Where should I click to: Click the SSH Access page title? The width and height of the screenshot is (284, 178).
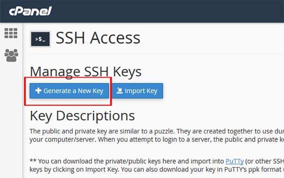click(98, 38)
